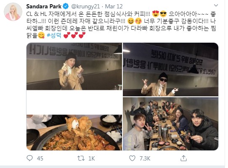
Task: Retweet this post using the arrows icon
Action: pos(81,158)
